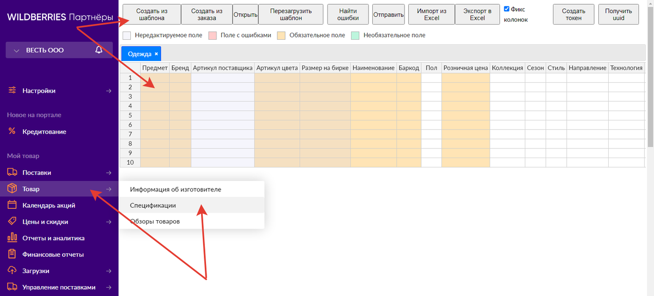The image size is (654, 296).
Task: Click the Отчеты и аналитика chart icon
Action: coord(12,238)
